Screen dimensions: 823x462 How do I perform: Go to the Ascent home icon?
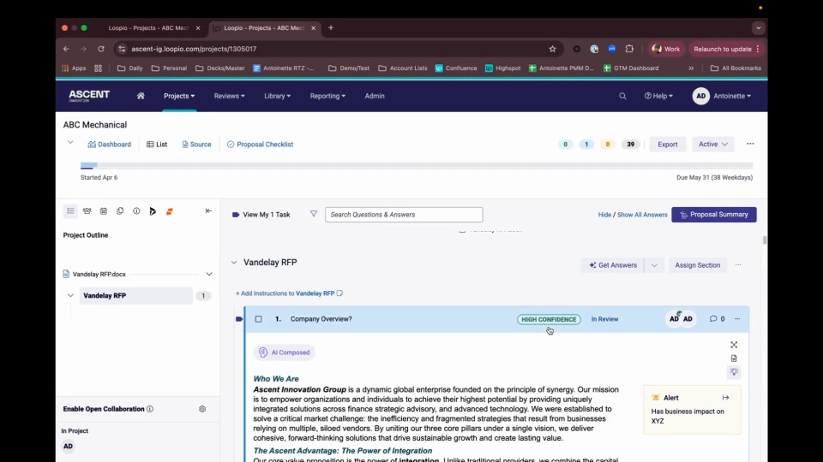click(x=141, y=96)
